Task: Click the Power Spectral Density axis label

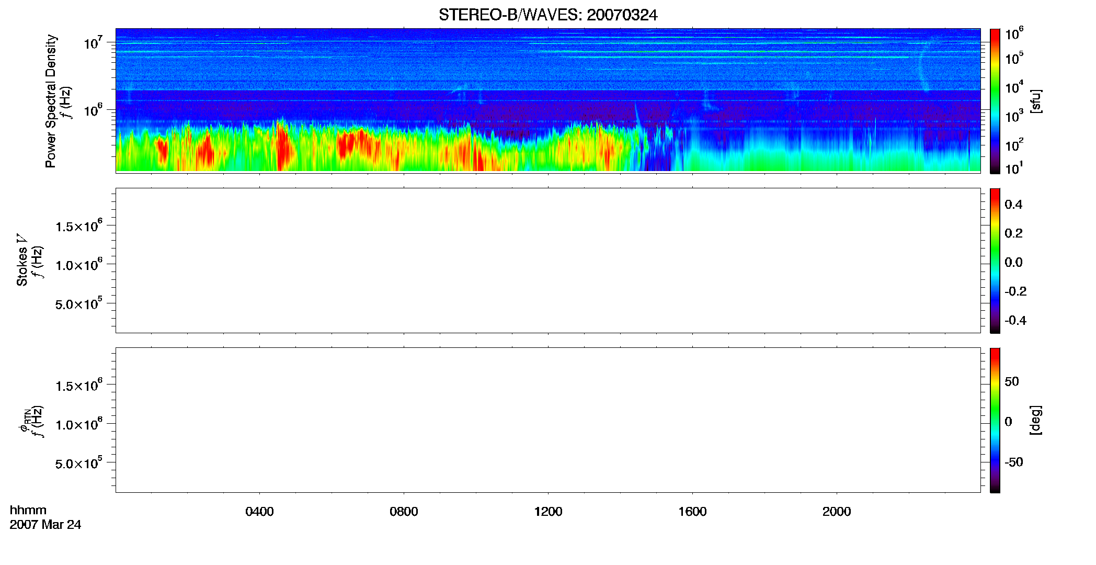Action: [51, 101]
